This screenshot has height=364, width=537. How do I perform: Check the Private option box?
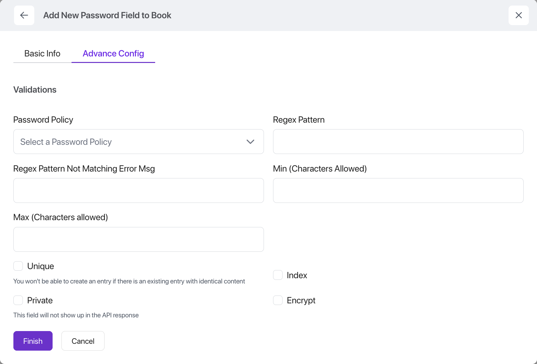coord(18,300)
